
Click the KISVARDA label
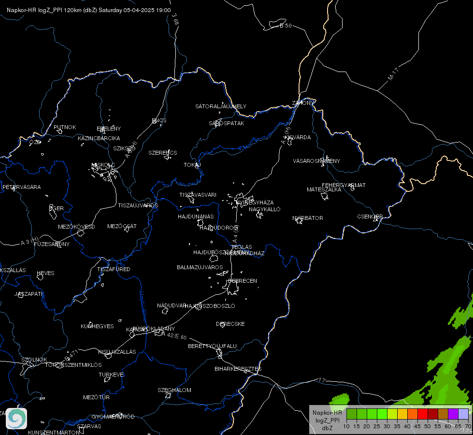[298, 137]
